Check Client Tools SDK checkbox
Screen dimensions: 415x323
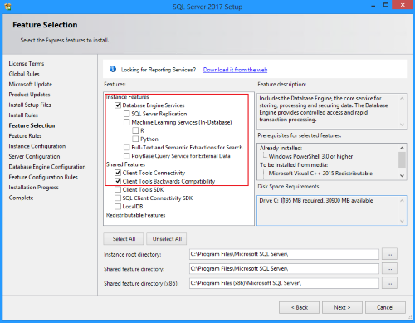[118, 189]
